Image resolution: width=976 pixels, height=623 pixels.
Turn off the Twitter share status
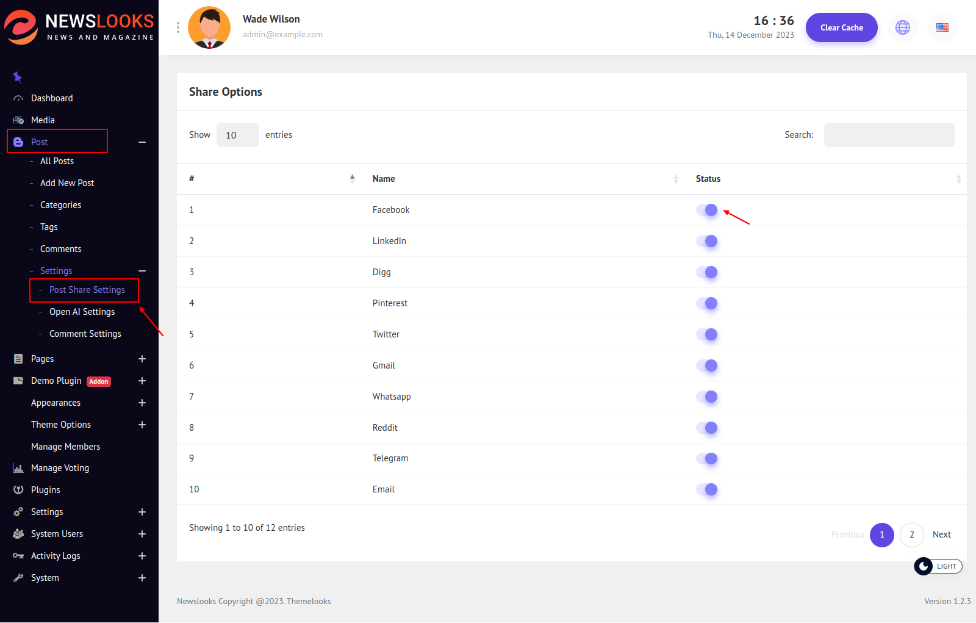click(707, 334)
